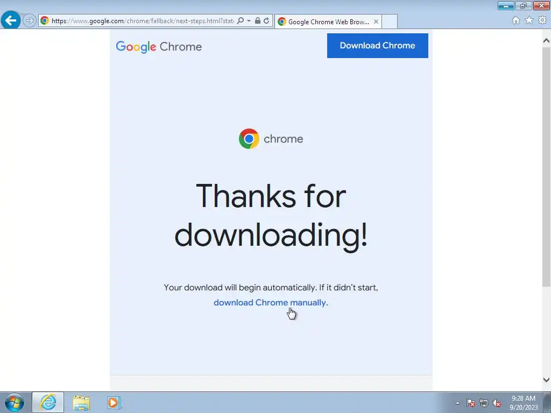Click the vertical scrollbar thumb
The image size is (551, 413).
point(546,167)
